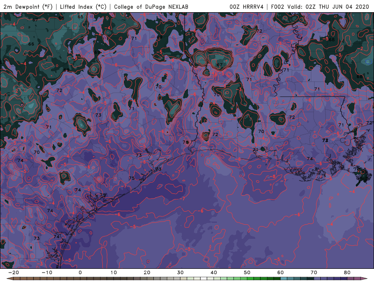Click the 60 tick label on colorbar
Screen dimensions: 374x281
pos(280,273)
